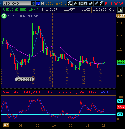Click the green info icon
The width and height of the screenshot is (125, 129).
point(4,16)
